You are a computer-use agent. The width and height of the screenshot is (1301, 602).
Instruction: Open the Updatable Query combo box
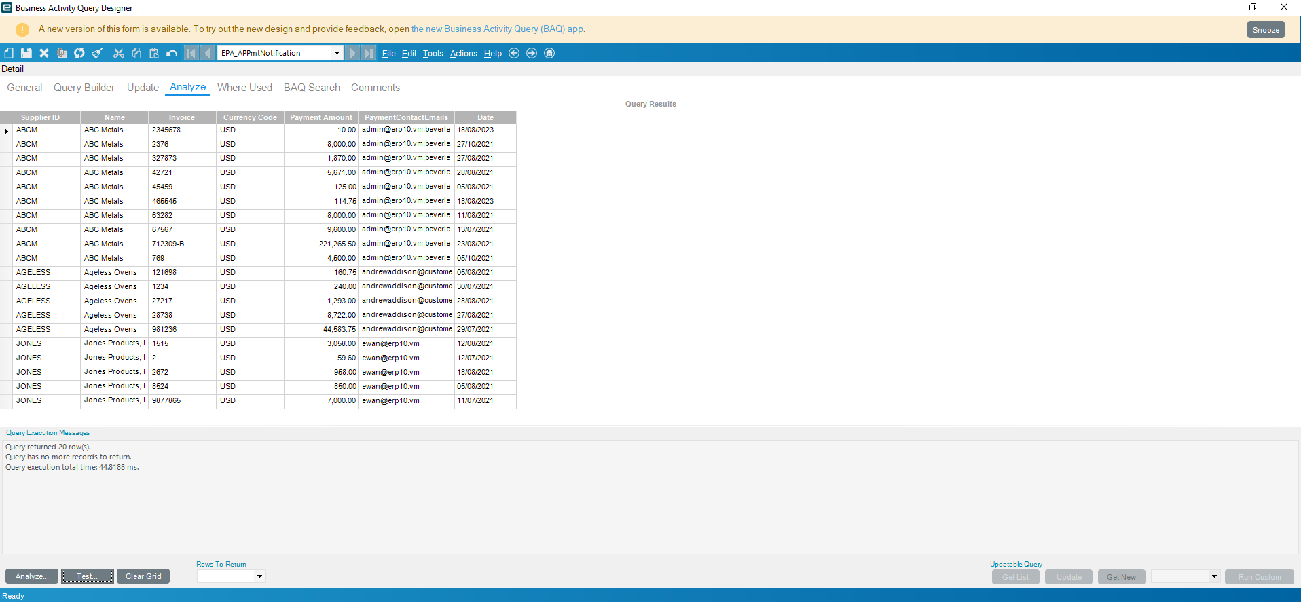coord(1214,576)
